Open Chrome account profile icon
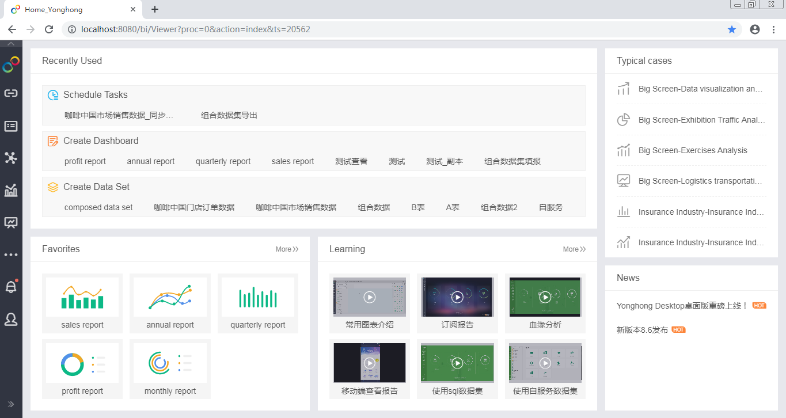 pos(755,29)
